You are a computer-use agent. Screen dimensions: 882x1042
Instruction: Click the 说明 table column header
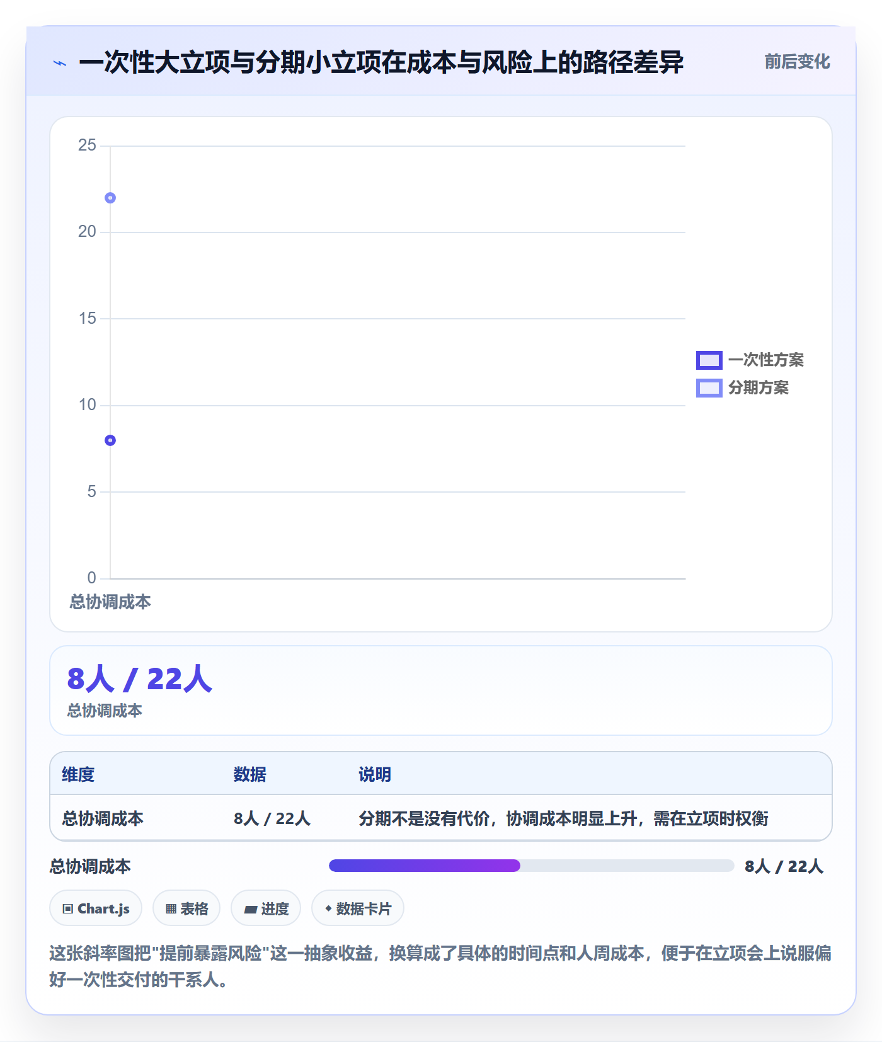(x=375, y=774)
